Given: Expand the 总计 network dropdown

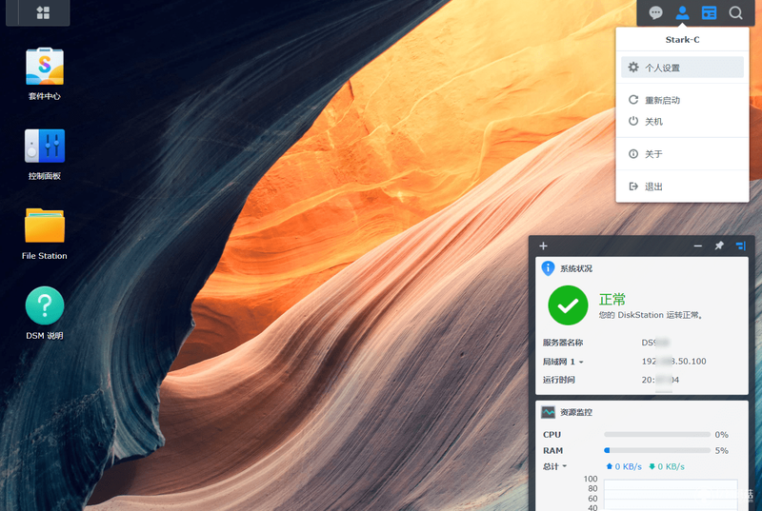Looking at the screenshot, I should [555, 466].
